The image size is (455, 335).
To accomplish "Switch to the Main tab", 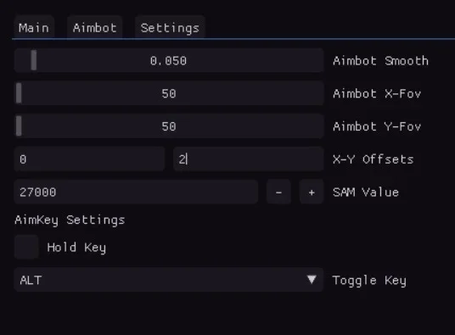I will coord(34,27).
